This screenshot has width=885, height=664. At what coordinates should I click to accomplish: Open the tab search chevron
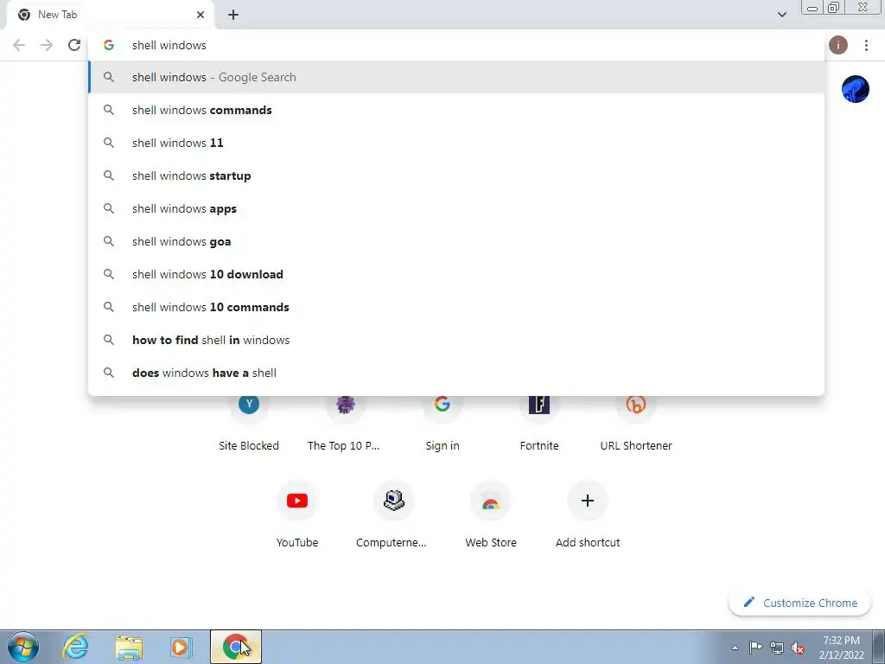click(781, 15)
